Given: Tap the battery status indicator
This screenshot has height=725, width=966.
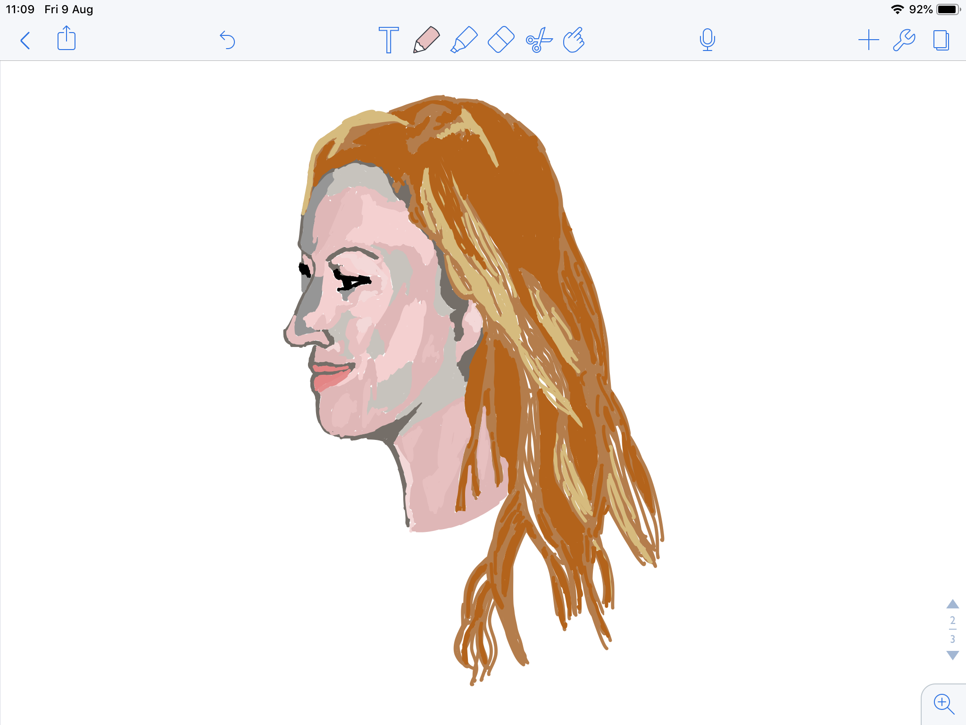Looking at the screenshot, I should point(947,9).
